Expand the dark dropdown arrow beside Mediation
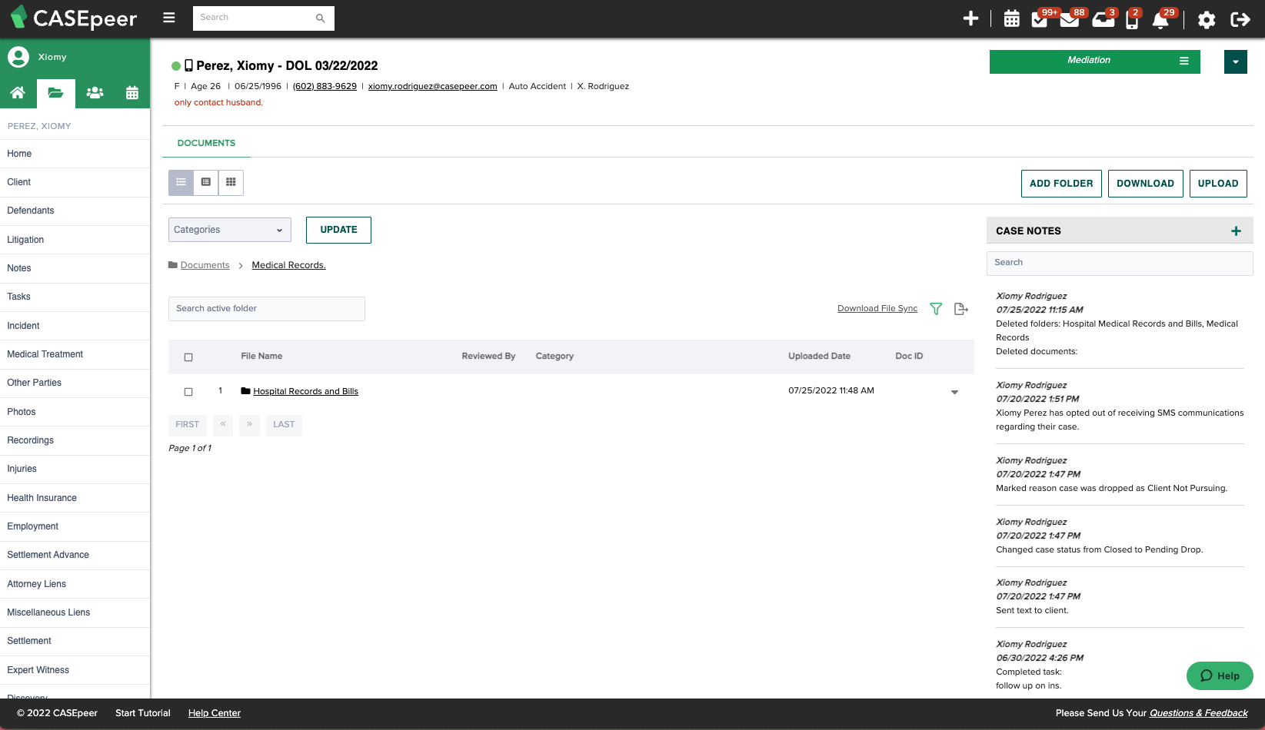Screen dimensions: 1265x730 click(x=1236, y=62)
